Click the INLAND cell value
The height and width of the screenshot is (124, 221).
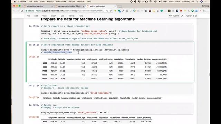[163, 75]
